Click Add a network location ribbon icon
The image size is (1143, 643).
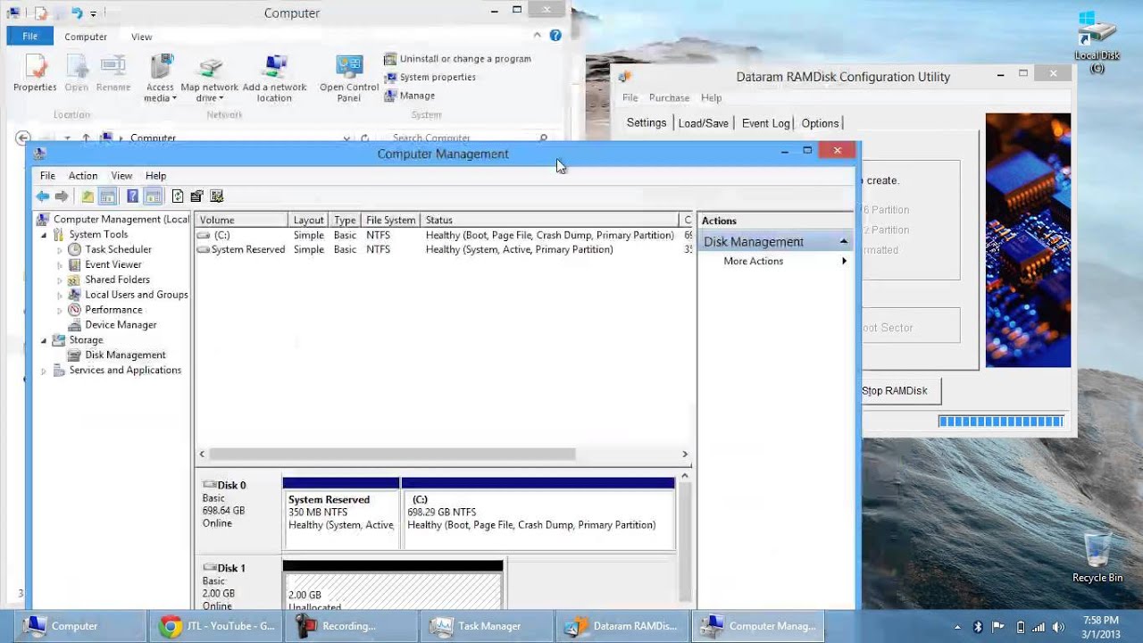275,79
